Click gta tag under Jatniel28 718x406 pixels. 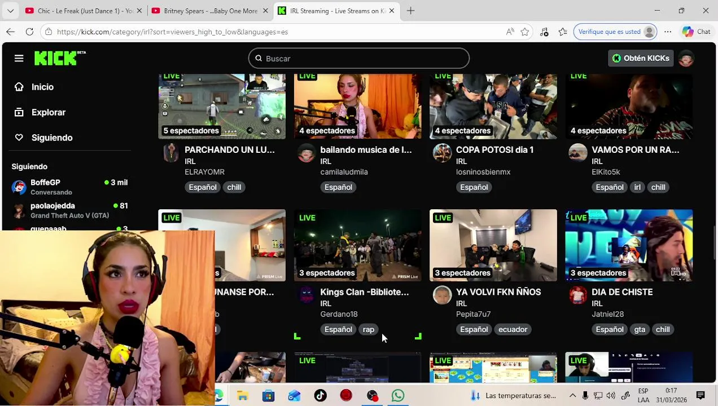pyautogui.click(x=640, y=329)
